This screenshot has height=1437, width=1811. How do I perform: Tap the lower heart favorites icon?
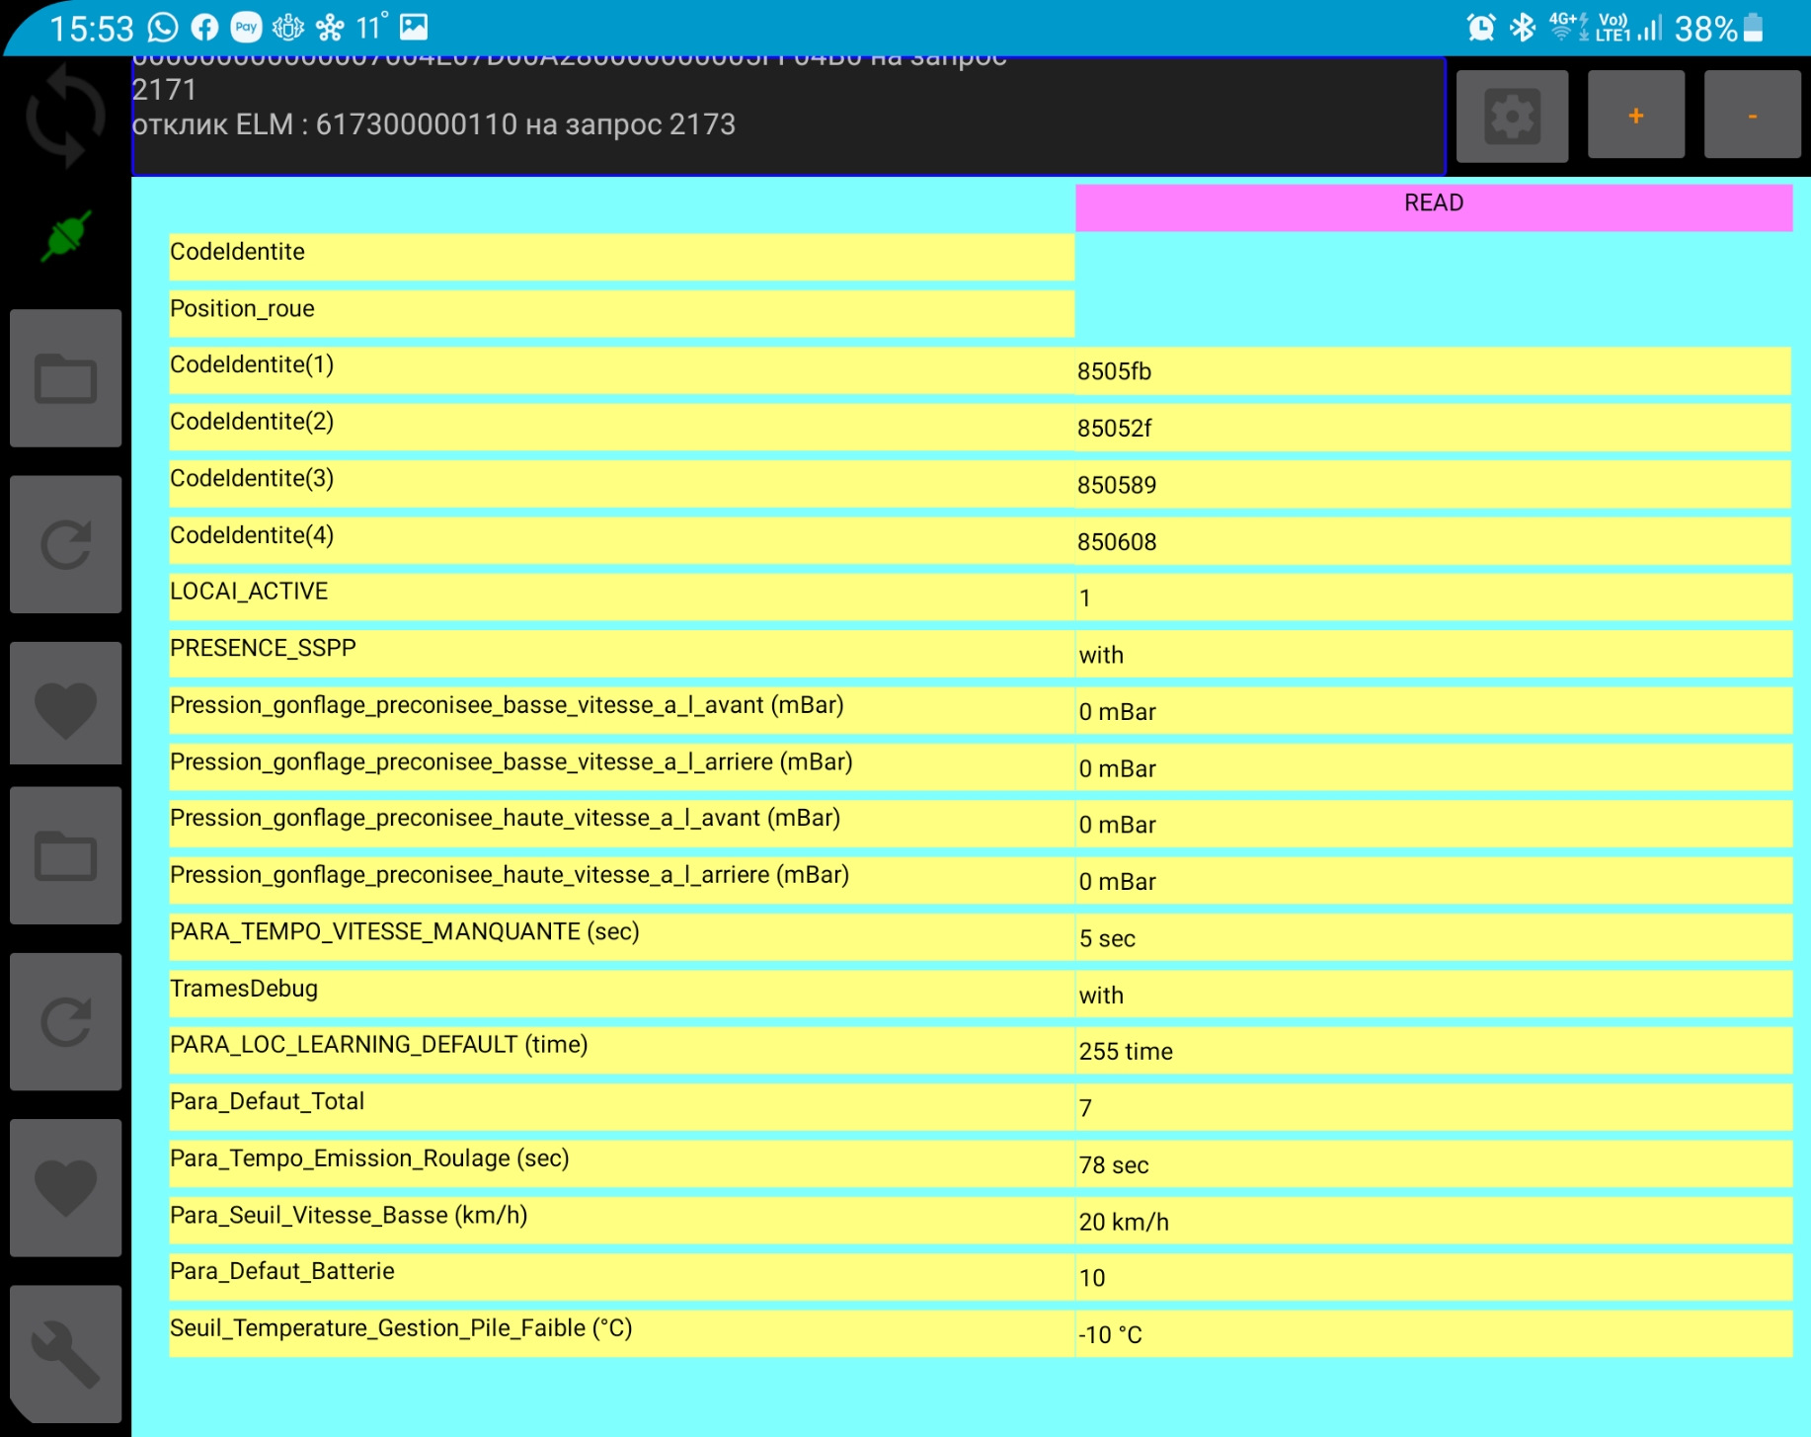[66, 1187]
